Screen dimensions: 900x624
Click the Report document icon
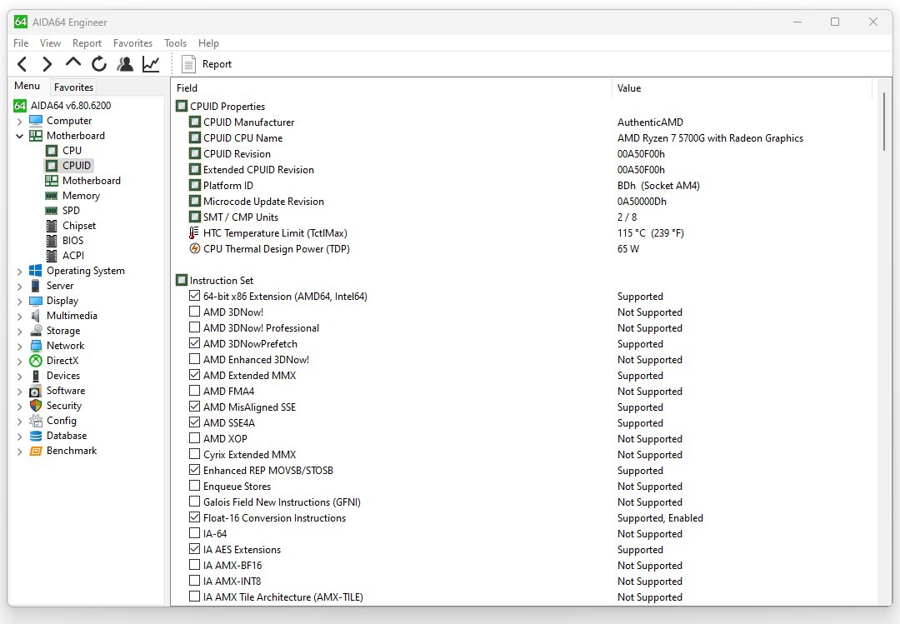point(188,63)
